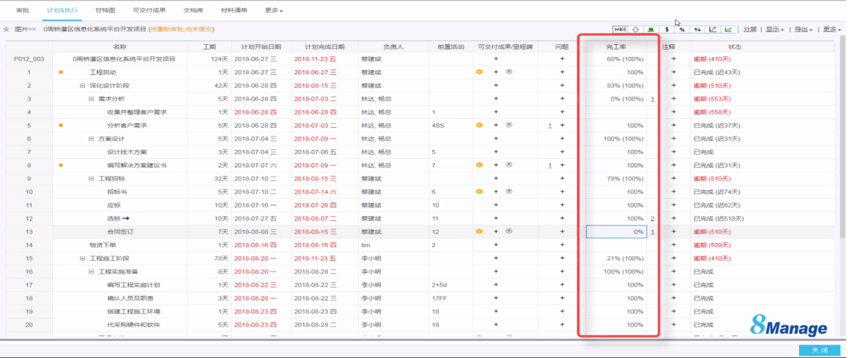The width and height of the screenshot is (848, 358).
Task: Open note count 1 in 需求分析 row
Action: coord(652,99)
